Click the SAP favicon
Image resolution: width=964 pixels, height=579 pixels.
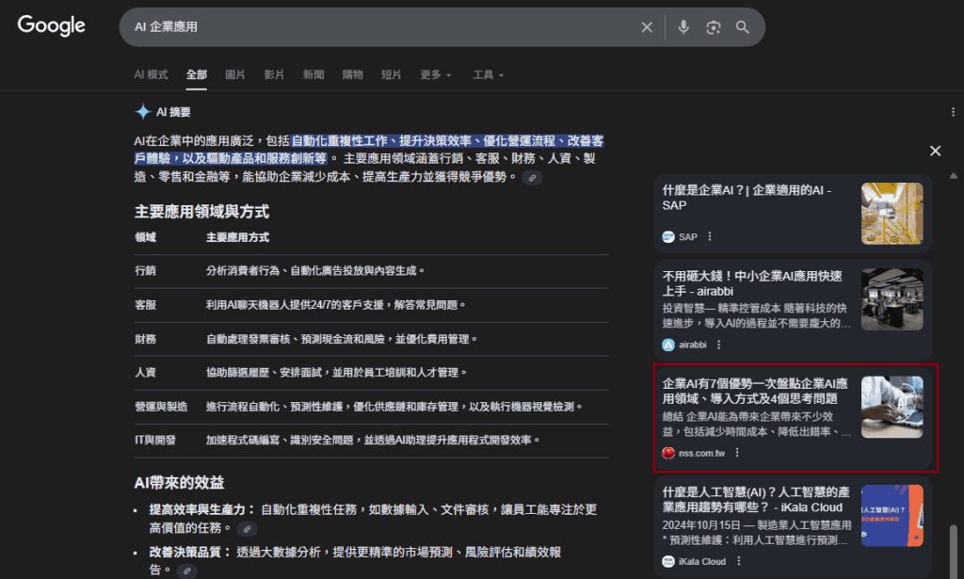(x=668, y=236)
